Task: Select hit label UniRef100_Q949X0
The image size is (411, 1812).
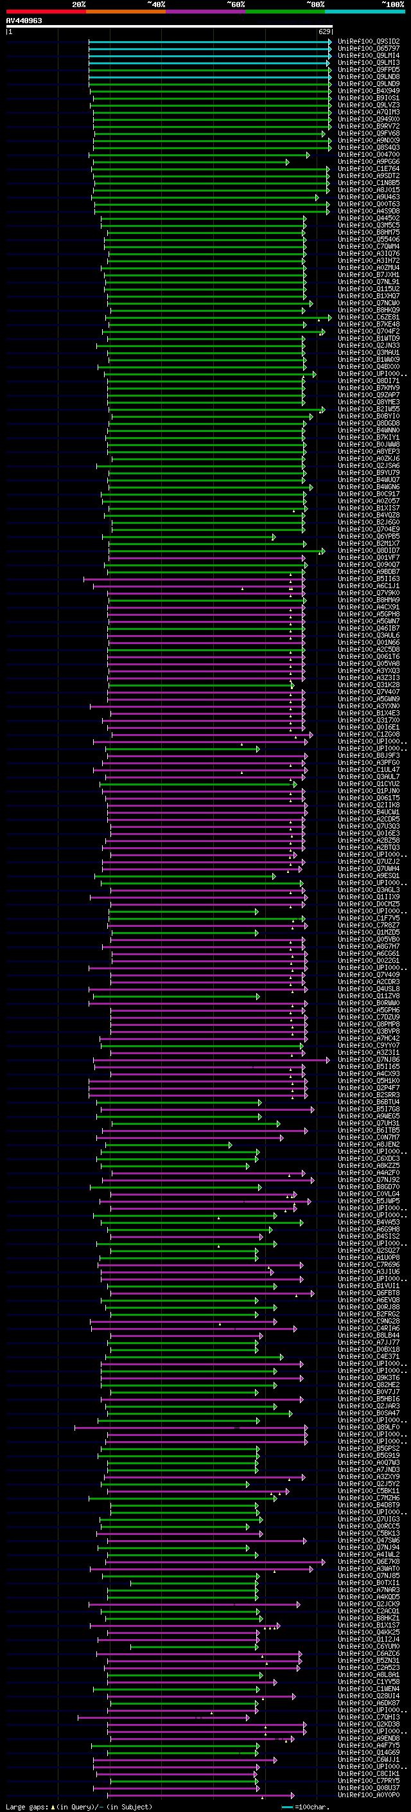Action: click(369, 119)
